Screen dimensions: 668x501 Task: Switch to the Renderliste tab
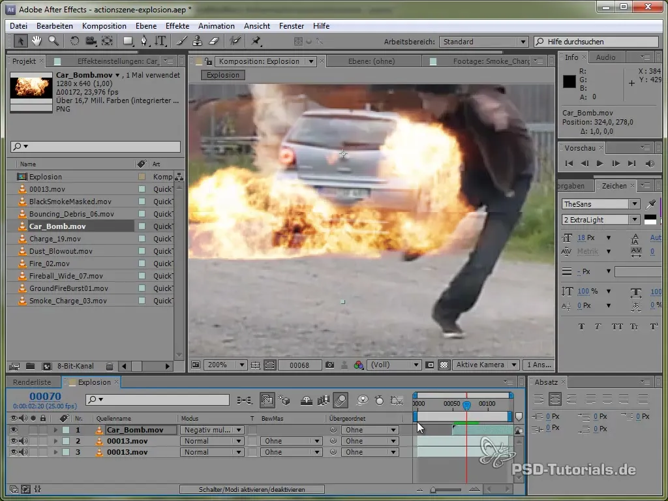click(32, 382)
